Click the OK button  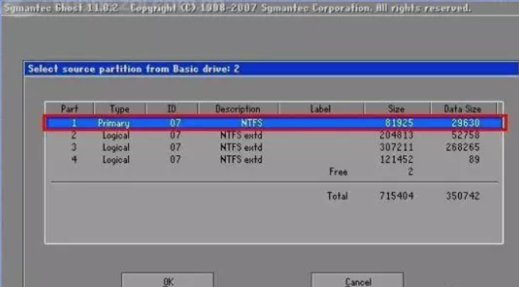168,281
